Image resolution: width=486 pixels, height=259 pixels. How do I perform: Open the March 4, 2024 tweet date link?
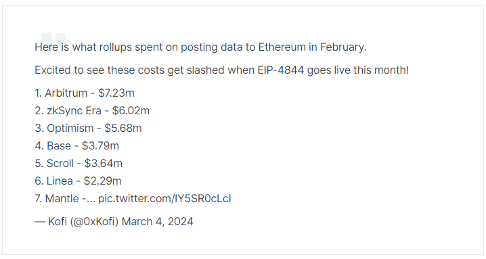[x=158, y=222]
